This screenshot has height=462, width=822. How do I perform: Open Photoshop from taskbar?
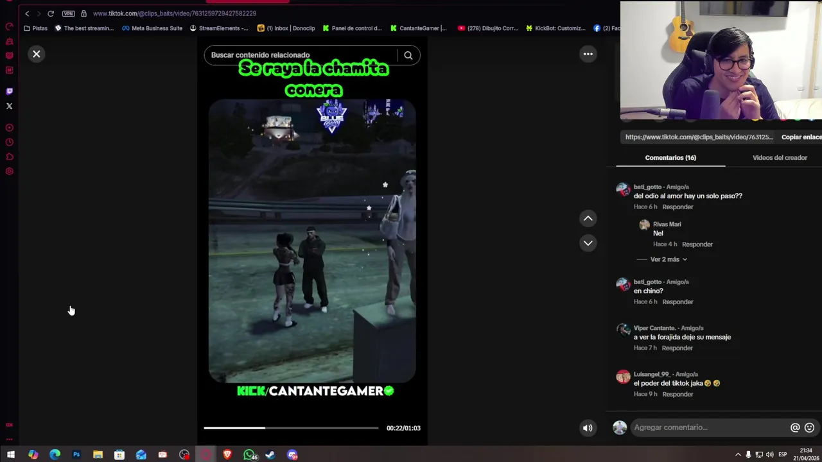click(76, 455)
